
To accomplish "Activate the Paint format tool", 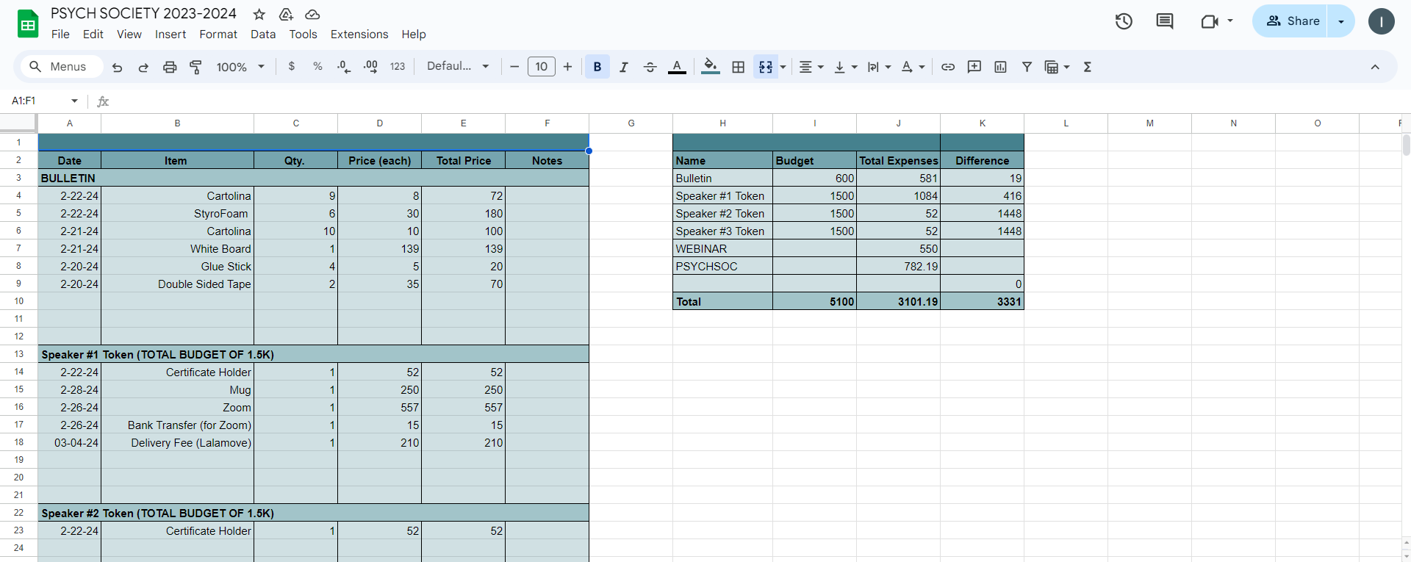I will tap(196, 67).
